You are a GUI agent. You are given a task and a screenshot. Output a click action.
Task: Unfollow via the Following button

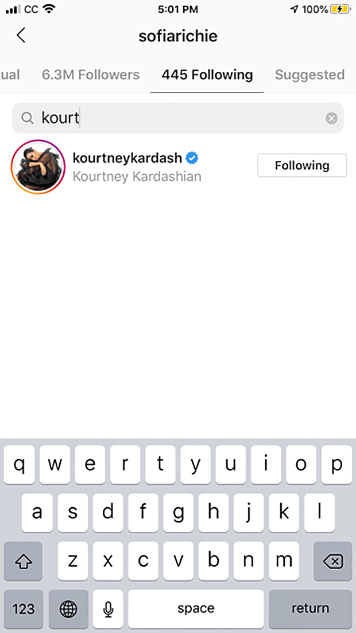(302, 165)
